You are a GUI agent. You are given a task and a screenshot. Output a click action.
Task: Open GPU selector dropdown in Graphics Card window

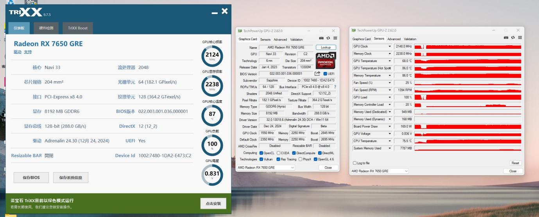click(x=266, y=167)
